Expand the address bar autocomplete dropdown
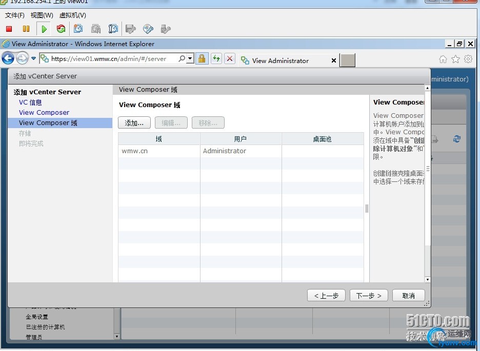480x351 pixels. (x=190, y=58)
